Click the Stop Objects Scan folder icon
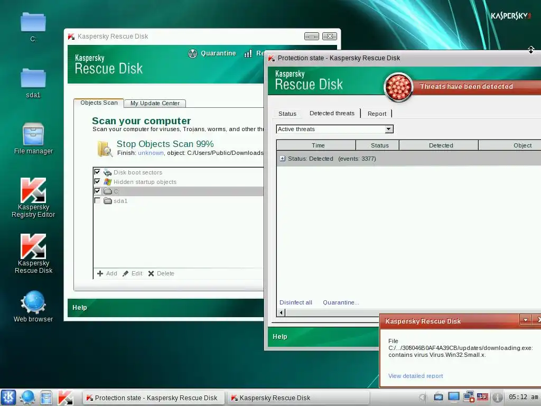Screen dimensions: 541x406 pyautogui.click(x=105, y=149)
